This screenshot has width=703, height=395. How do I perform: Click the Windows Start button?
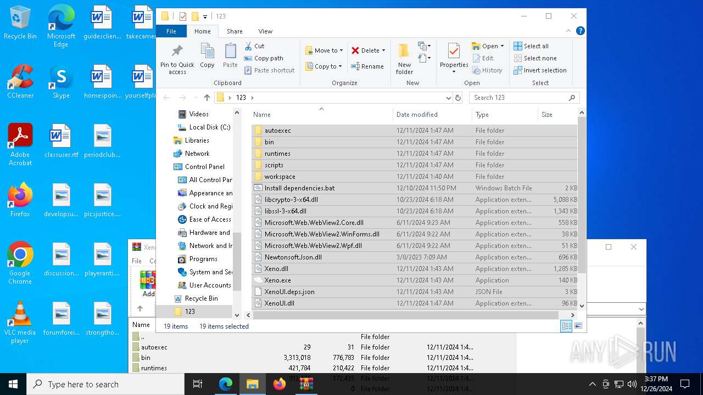click(x=13, y=384)
